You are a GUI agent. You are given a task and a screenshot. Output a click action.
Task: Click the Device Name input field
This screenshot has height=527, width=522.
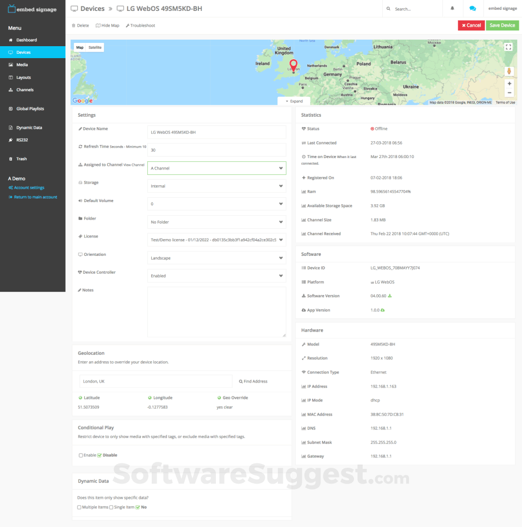pyautogui.click(x=216, y=133)
